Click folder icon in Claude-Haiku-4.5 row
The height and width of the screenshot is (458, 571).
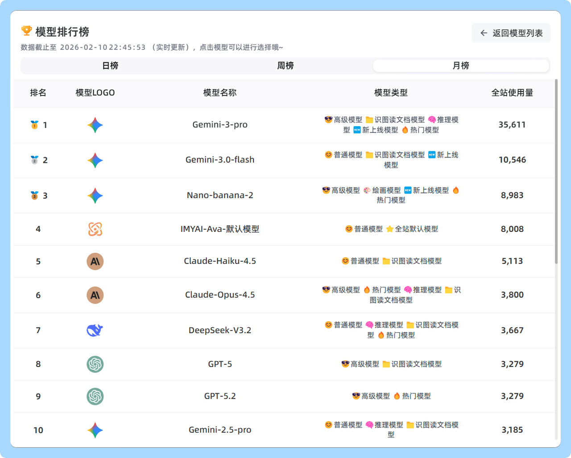tap(386, 261)
